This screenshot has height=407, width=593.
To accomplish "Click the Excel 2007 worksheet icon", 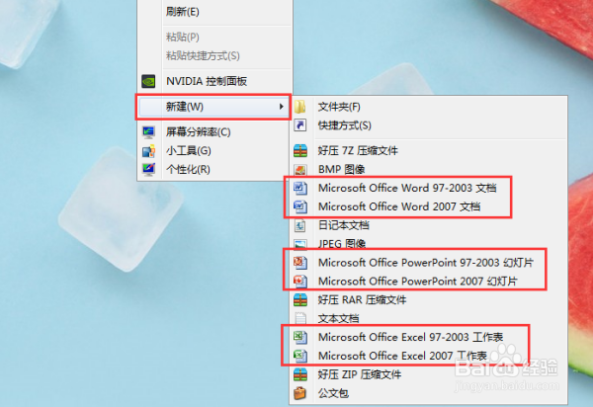I will [x=300, y=356].
